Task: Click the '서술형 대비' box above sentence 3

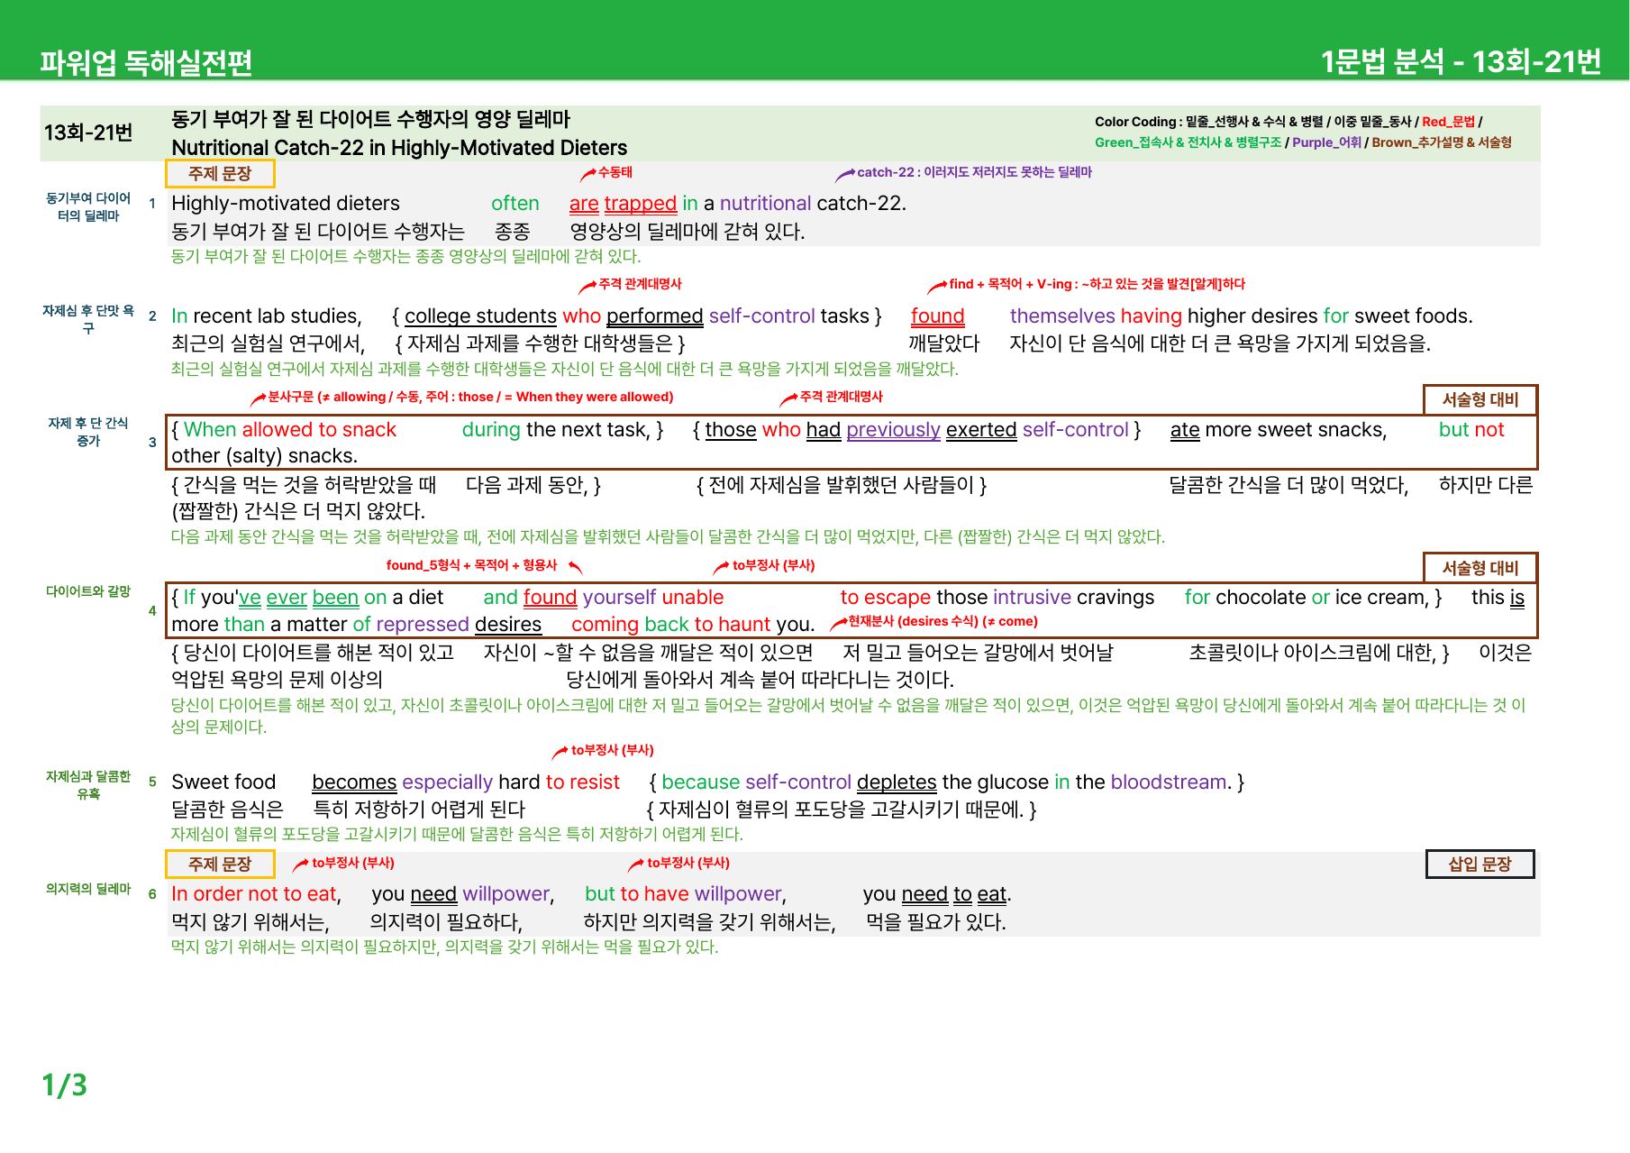Action: point(1480,399)
